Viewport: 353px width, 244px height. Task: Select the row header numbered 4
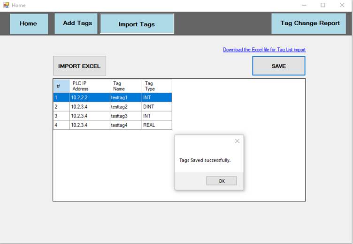click(61, 125)
